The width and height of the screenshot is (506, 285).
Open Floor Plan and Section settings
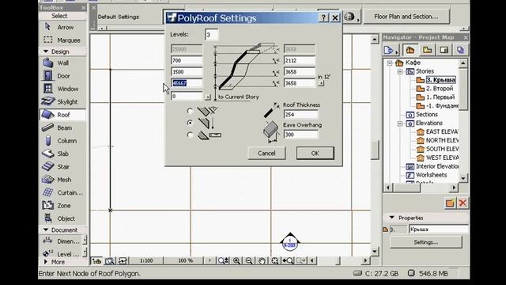pos(406,17)
